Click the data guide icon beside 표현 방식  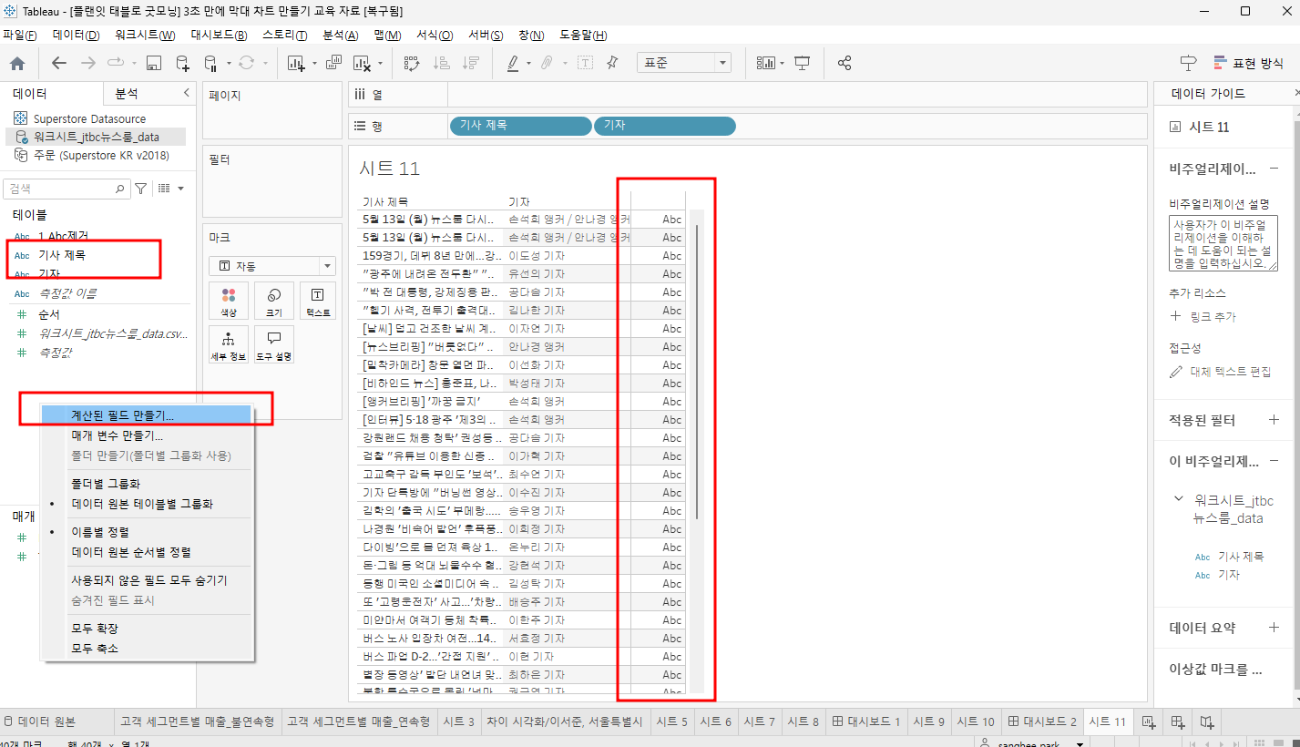(x=1188, y=63)
